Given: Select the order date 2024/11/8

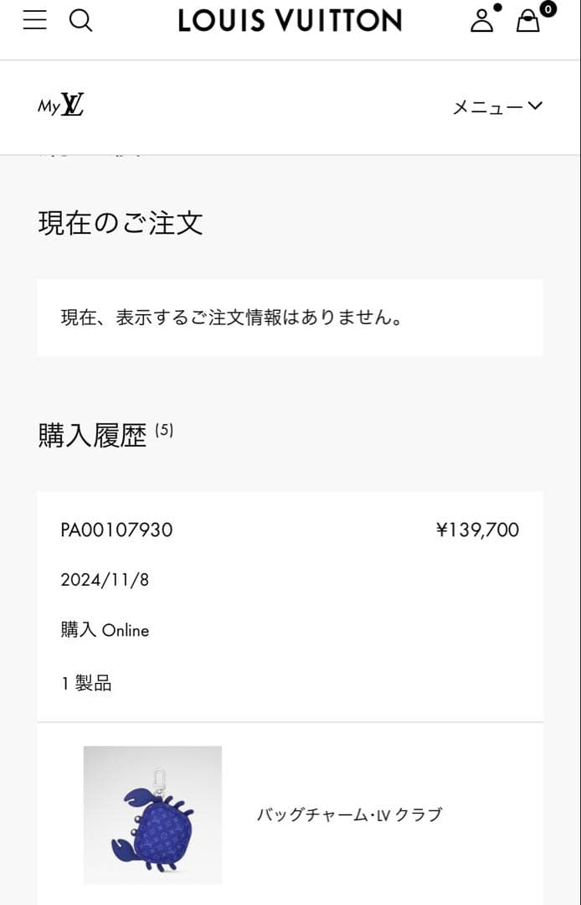Looking at the screenshot, I should click(x=105, y=579).
